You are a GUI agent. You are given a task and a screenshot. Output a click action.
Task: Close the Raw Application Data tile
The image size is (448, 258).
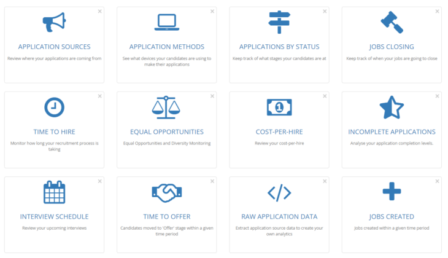click(x=325, y=181)
